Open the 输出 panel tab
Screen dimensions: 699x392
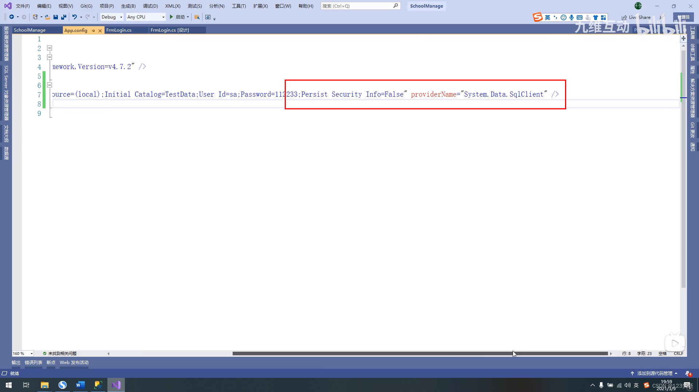[x=16, y=363]
